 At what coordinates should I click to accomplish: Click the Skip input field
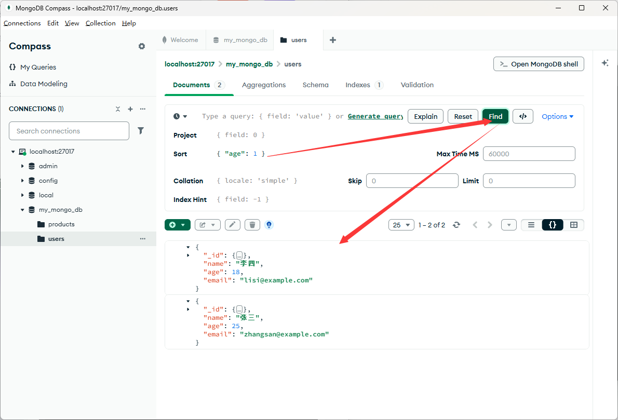(412, 181)
